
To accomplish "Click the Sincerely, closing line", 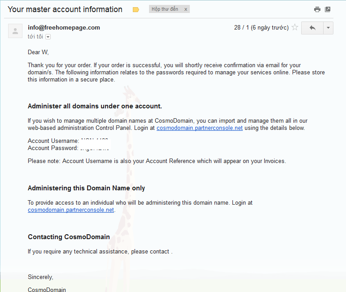I will pyautogui.click(x=40, y=277).
